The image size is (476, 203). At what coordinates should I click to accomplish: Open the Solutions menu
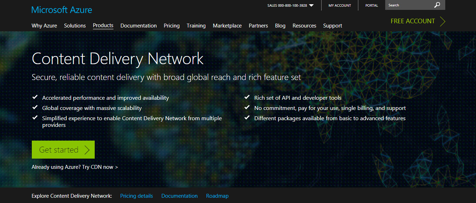[x=75, y=26]
